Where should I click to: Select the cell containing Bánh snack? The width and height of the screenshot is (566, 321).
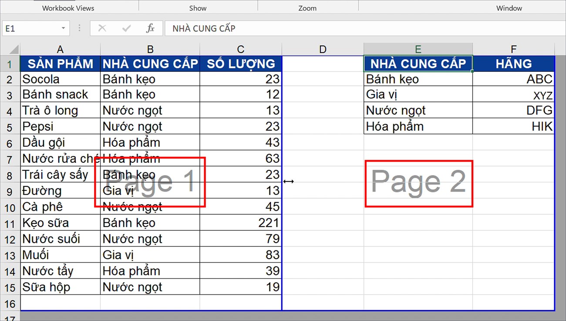tap(60, 95)
